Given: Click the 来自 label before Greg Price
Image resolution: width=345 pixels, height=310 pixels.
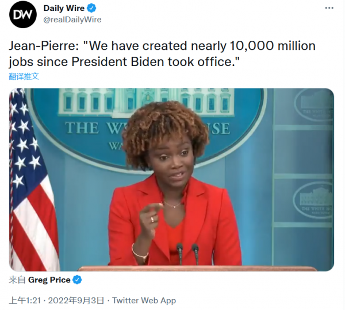Looking at the screenshot, I should [x=17, y=280].
